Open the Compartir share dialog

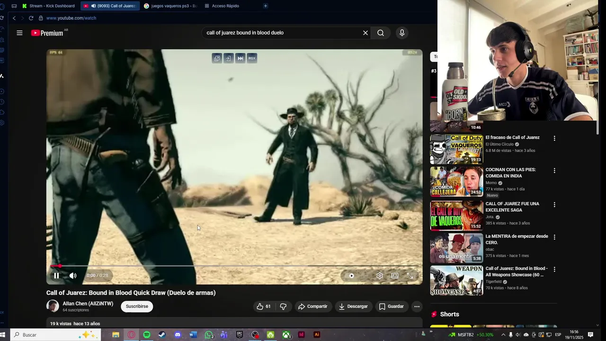tap(312, 306)
